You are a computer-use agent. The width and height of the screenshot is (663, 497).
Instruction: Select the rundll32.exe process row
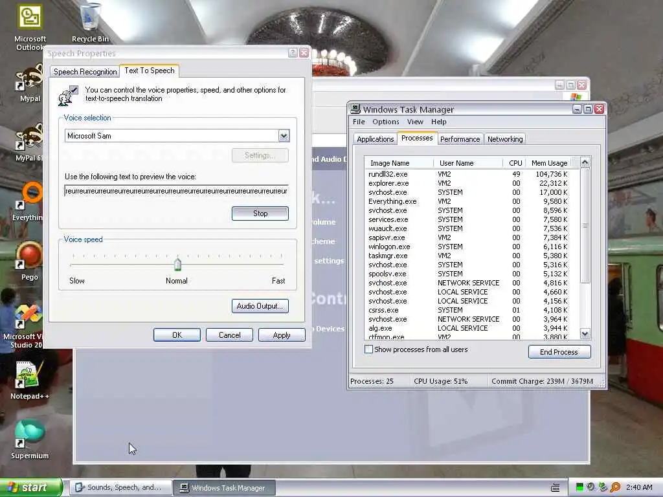coord(468,174)
